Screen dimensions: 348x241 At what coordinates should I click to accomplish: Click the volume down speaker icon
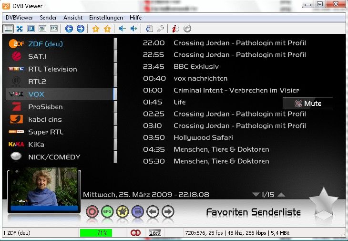click(x=122, y=29)
